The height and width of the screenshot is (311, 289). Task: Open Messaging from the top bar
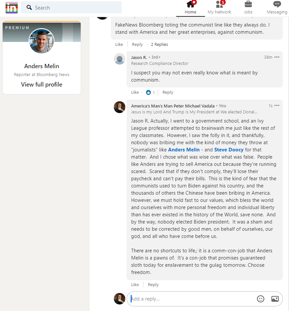point(277,8)
